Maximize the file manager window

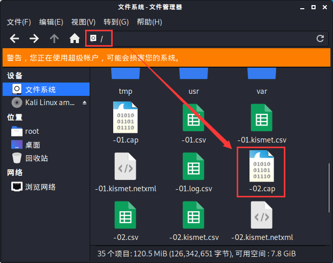(x=313, y=7)
